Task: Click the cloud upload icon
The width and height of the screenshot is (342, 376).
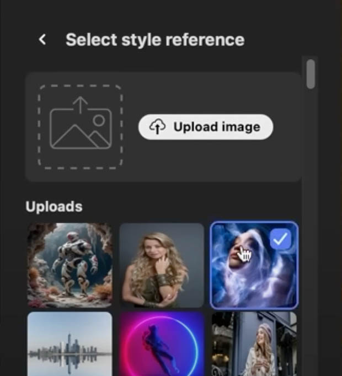Action: [158, 127]
